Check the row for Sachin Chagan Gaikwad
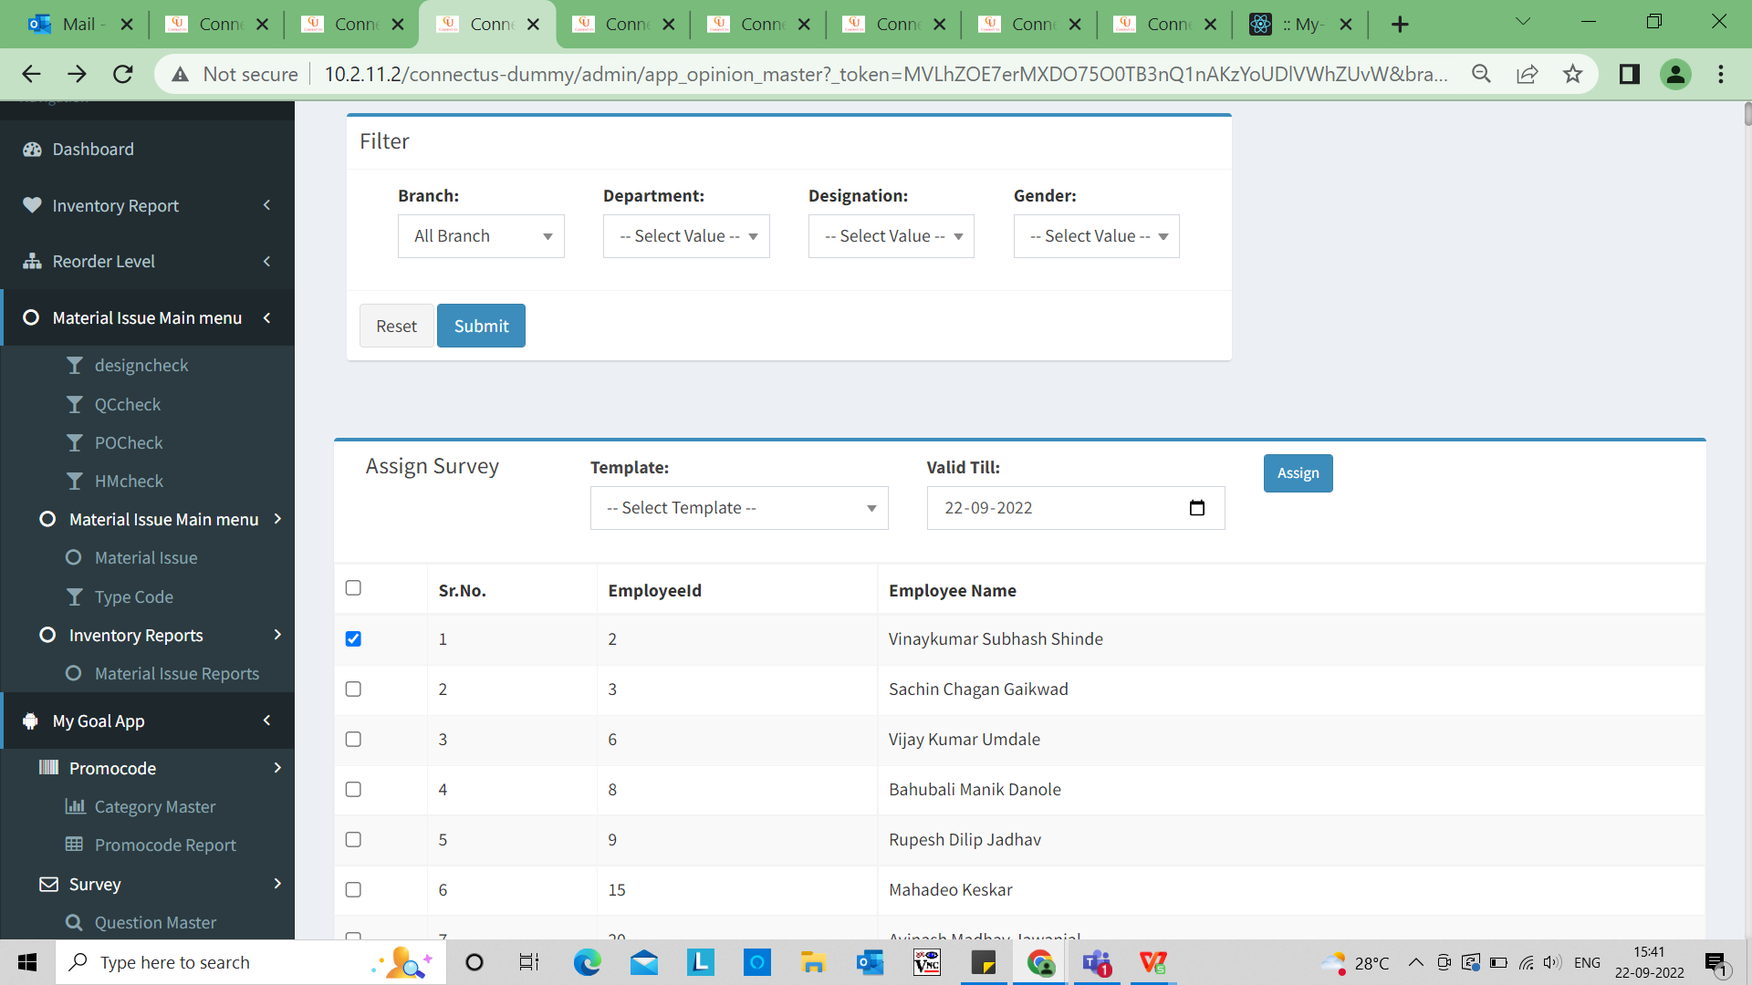This screenshot has height=985, width=1752. pos(353,689)
